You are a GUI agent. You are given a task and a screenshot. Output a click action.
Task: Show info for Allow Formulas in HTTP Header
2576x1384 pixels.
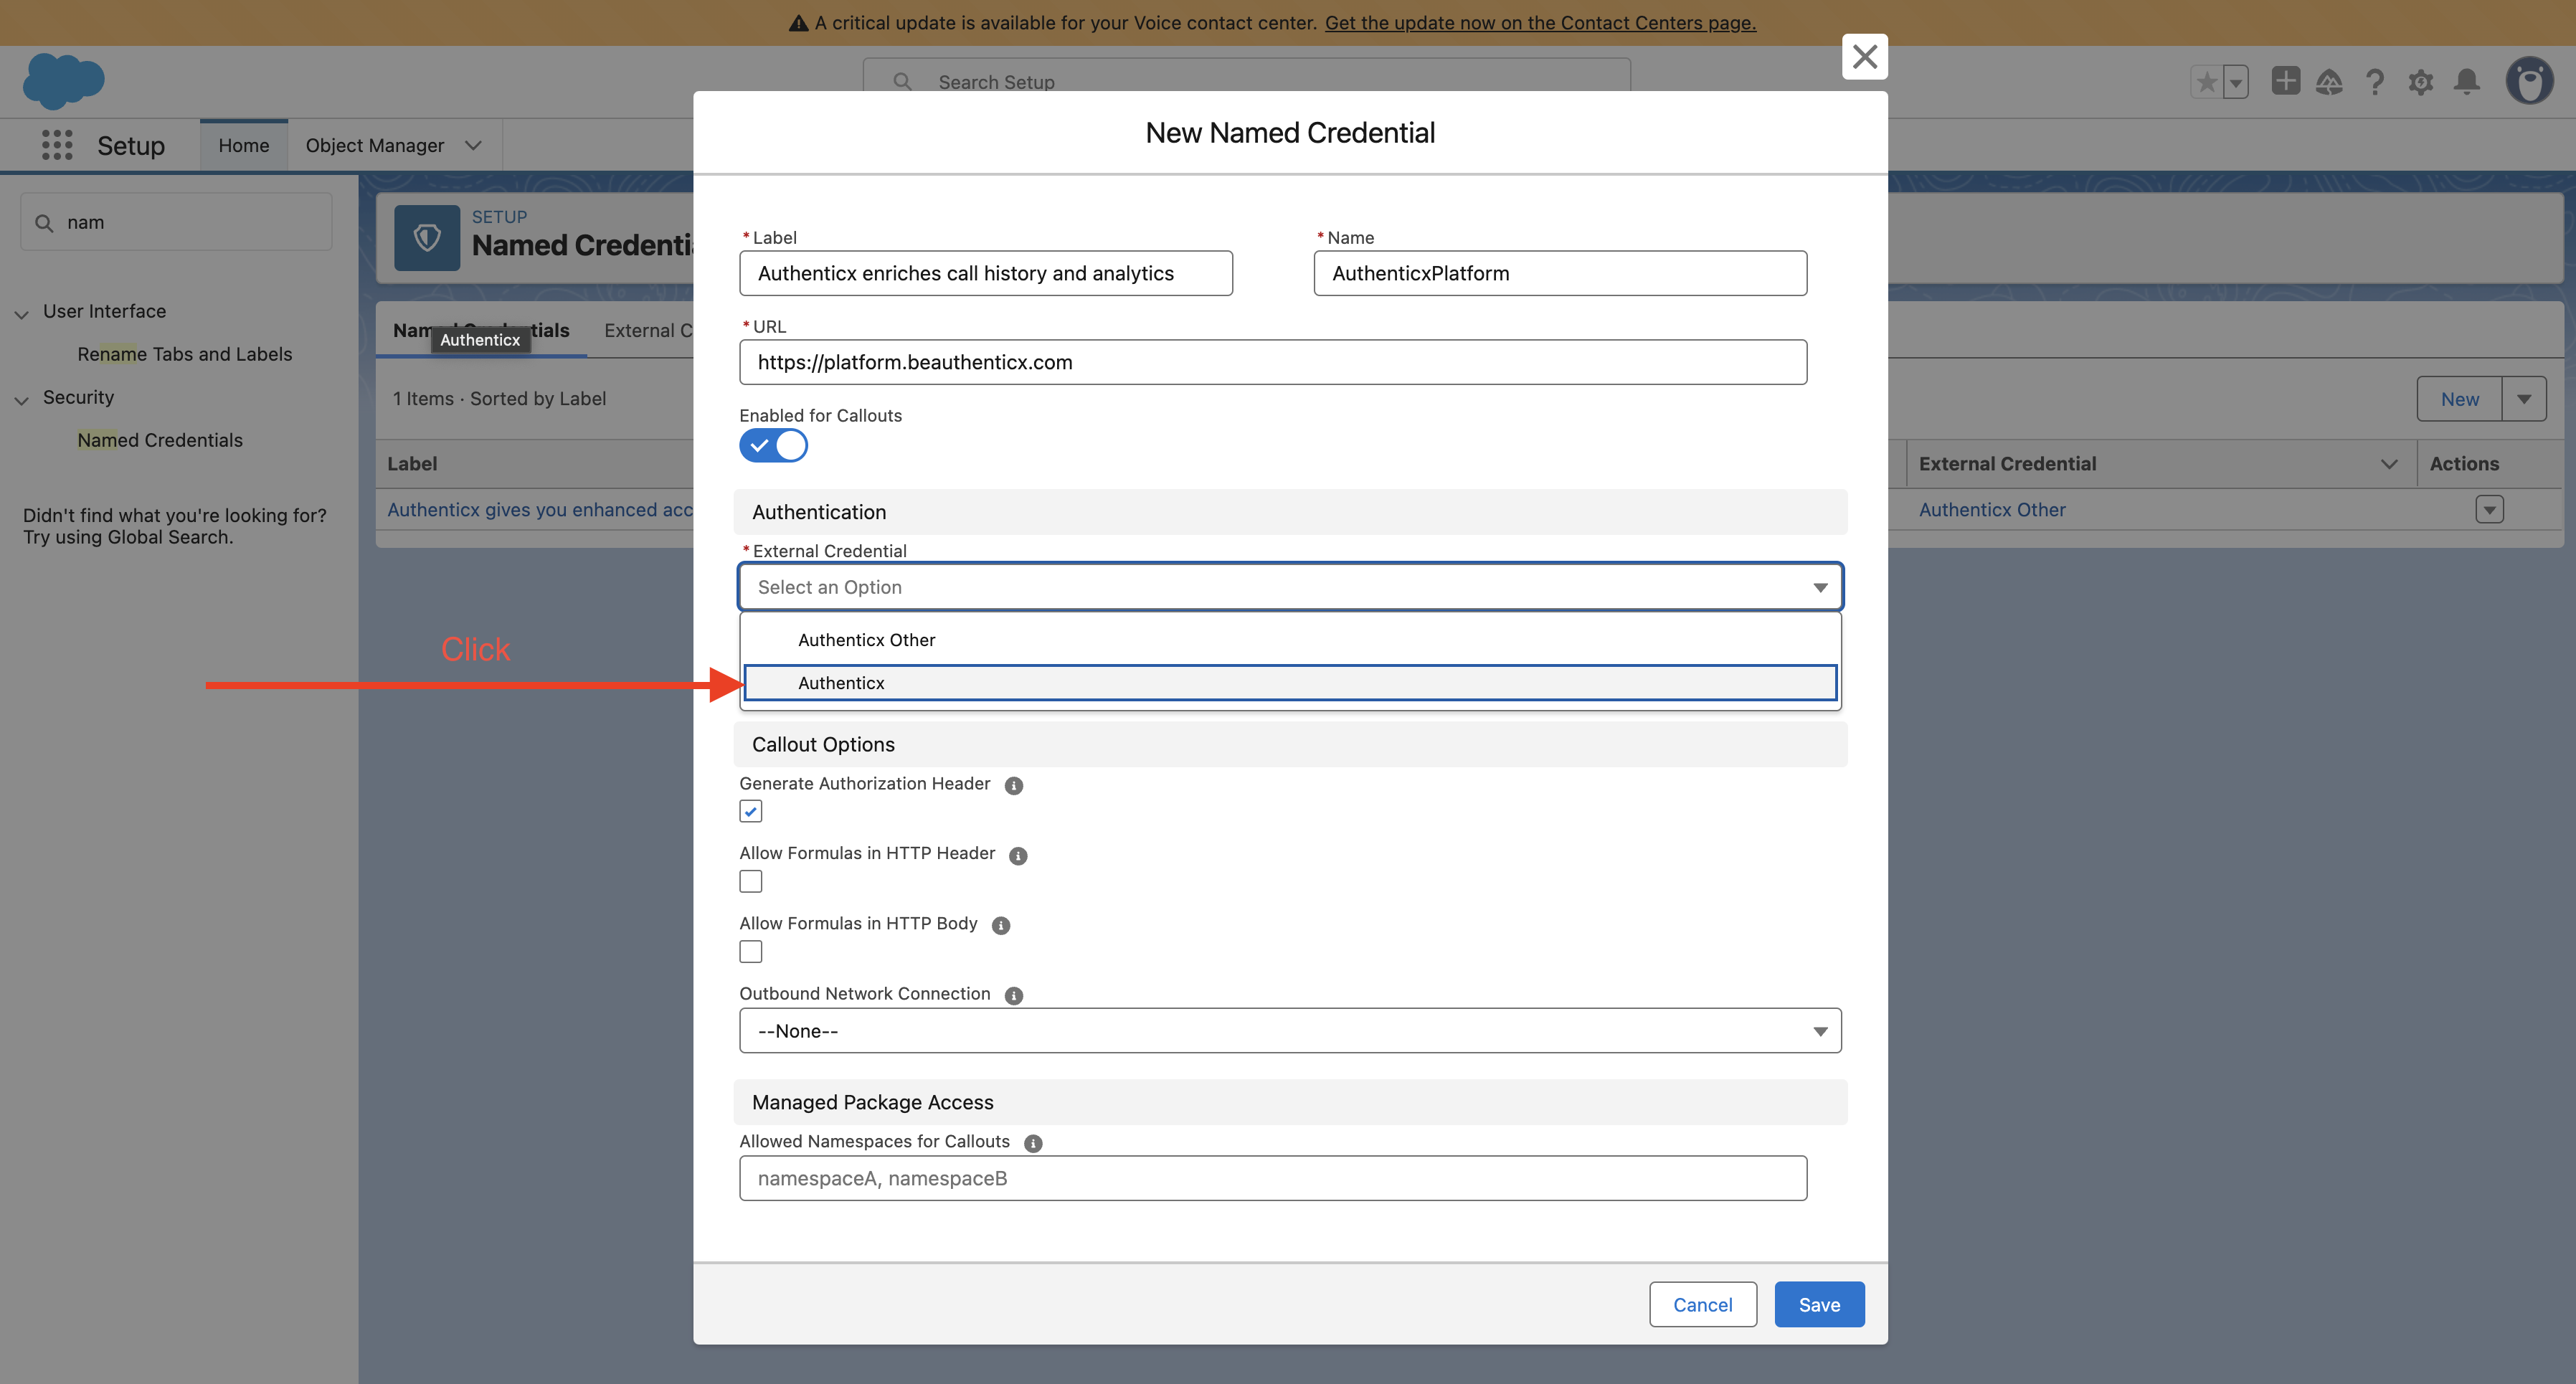pos(1018,855)
